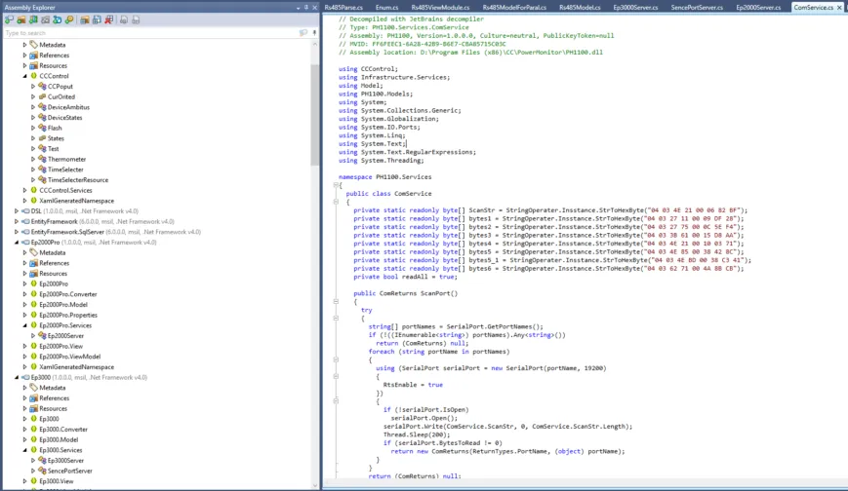Close the Assembly Explorer panel
This screenshot has height=491, width=848.
pyautogui.click(x=315, y=8)
